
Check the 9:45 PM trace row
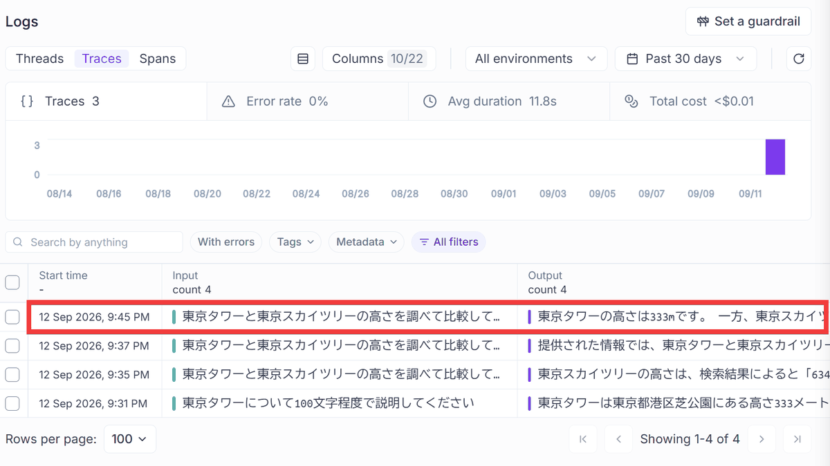tap(12, 317)
